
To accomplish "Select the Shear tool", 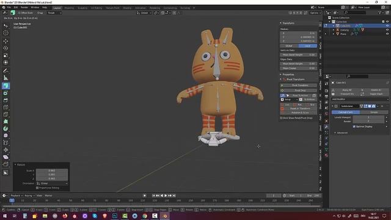I will click(5, 157).
